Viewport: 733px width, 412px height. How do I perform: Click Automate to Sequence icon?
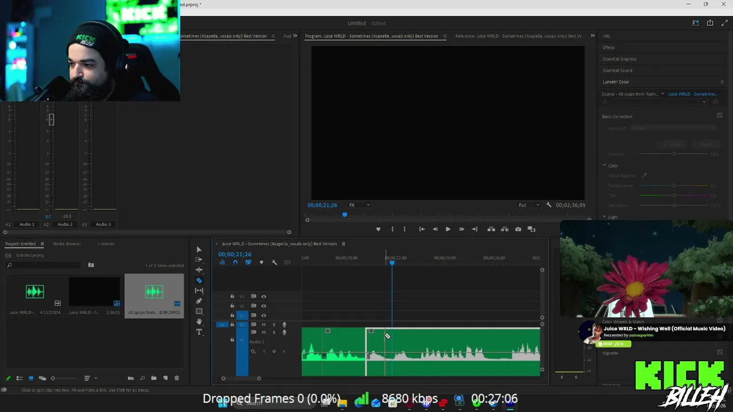point(131,378)
